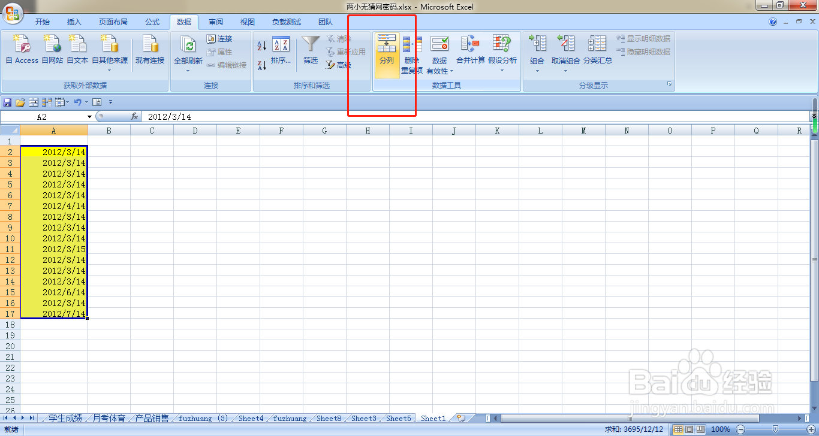Customize Quick Access Toolbar dropdown

[x=110, y=102]
